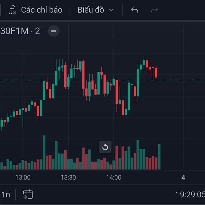Expand the chevron next to Biểu đồ
This screenshot has width=205, height=205.
pyautogui.click(x=111, y=10)
